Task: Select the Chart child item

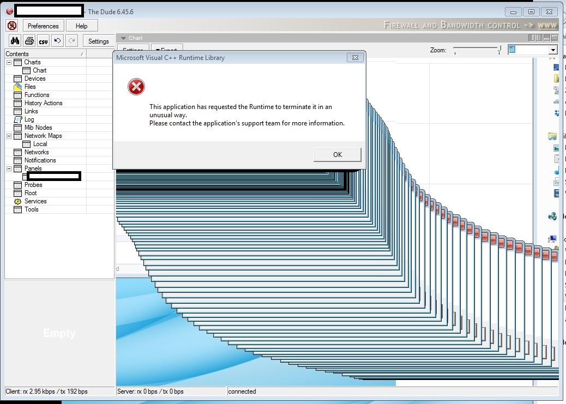Action: pos(39,70)
